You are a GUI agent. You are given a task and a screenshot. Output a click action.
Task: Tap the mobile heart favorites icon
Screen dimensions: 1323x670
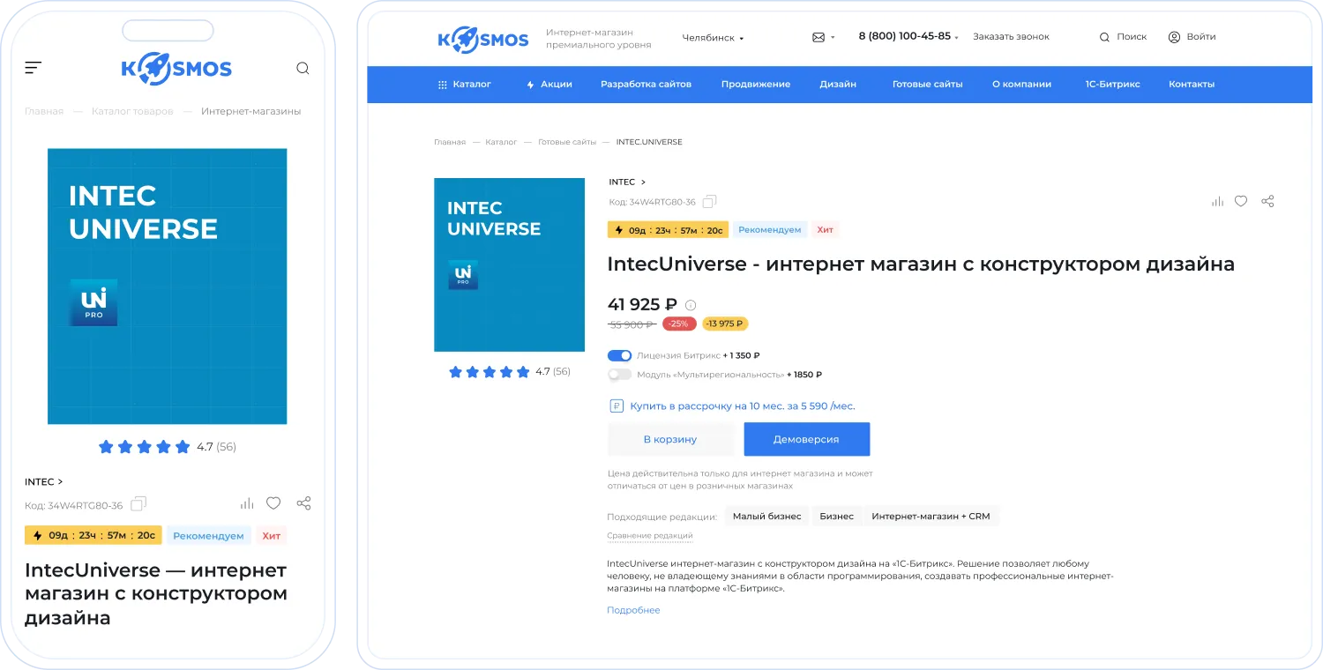[273, 503]
